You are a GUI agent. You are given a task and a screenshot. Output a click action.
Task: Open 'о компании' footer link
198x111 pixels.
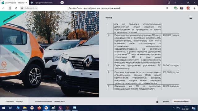pos(10,101)
